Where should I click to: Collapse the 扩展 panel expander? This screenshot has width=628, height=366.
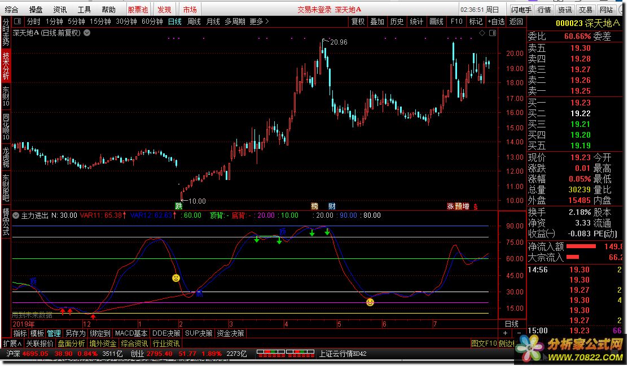click(12, 343)
